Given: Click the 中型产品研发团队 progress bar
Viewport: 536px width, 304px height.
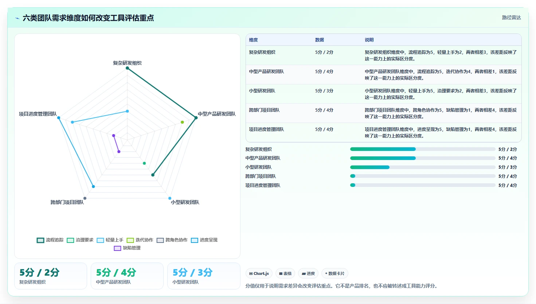Looking at the screenshot, I should click(423, 158).
